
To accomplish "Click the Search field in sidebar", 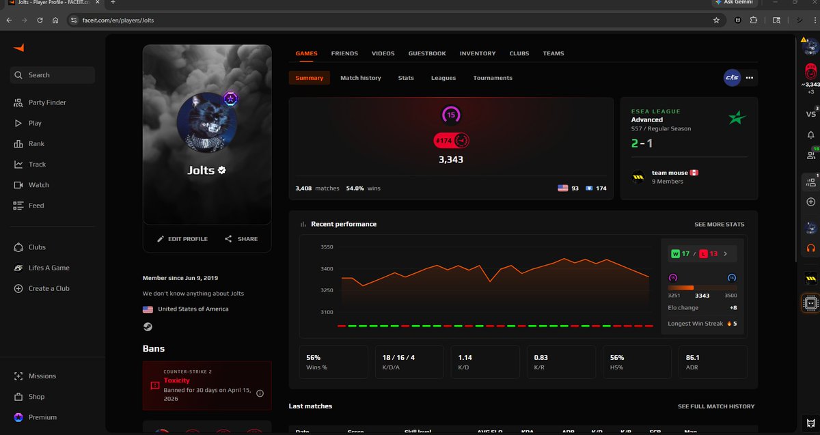I will point(52,75).
